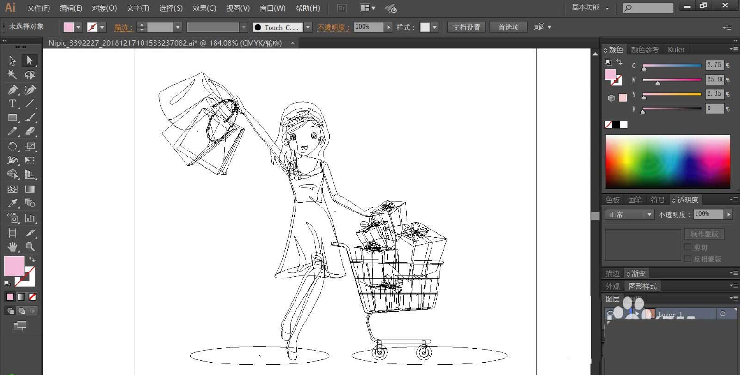Click the 首选项 button
The image size is (740, 375).
coord(509,27)
